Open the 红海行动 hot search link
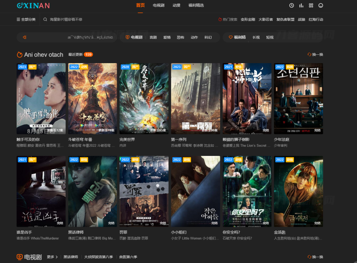 tap(316, 19)
